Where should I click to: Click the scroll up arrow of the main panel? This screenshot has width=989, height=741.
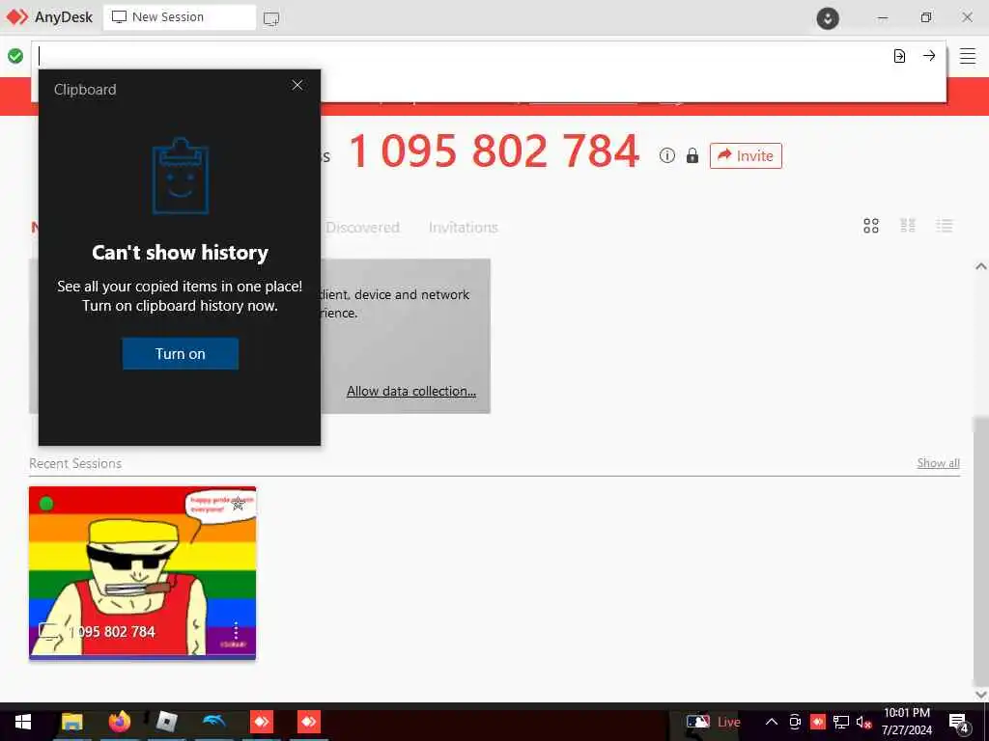click(x=981, y=266)
